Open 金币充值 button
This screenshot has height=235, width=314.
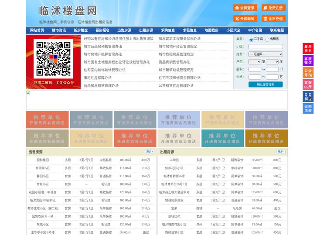click(x=273, y=19)
